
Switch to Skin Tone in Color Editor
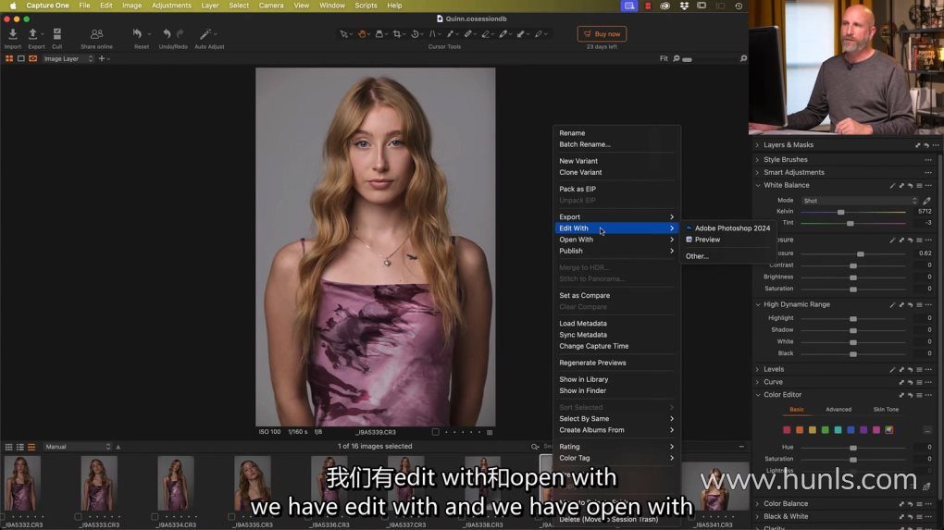tap(886, 409)
